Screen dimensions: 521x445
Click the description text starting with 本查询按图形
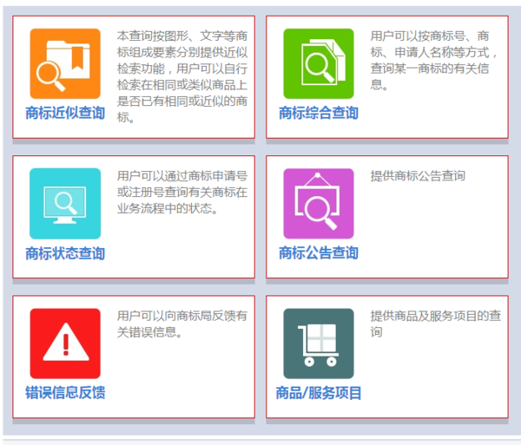[182, 76]
